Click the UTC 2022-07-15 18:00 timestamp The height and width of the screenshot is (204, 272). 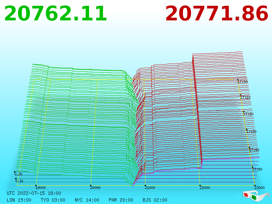point(34,193)
